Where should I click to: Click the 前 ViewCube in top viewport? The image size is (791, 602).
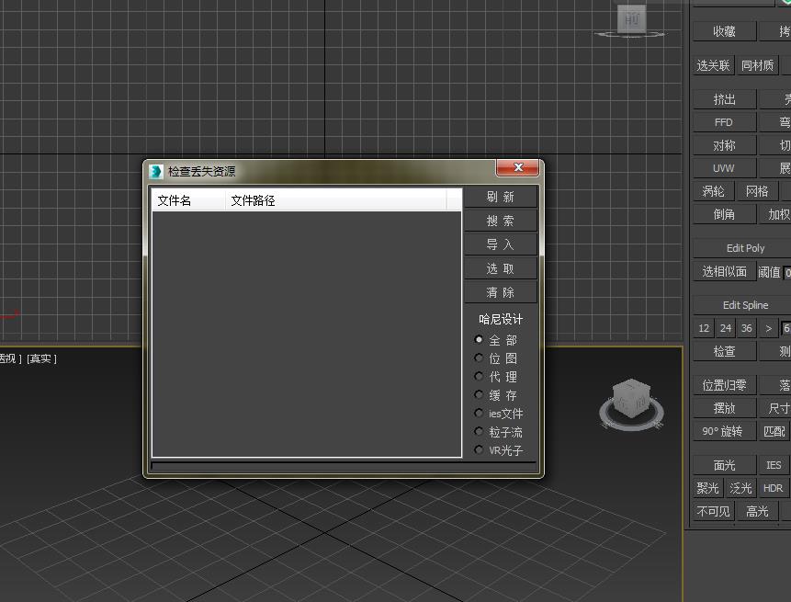pyautogui.click(x=631, y=19)
